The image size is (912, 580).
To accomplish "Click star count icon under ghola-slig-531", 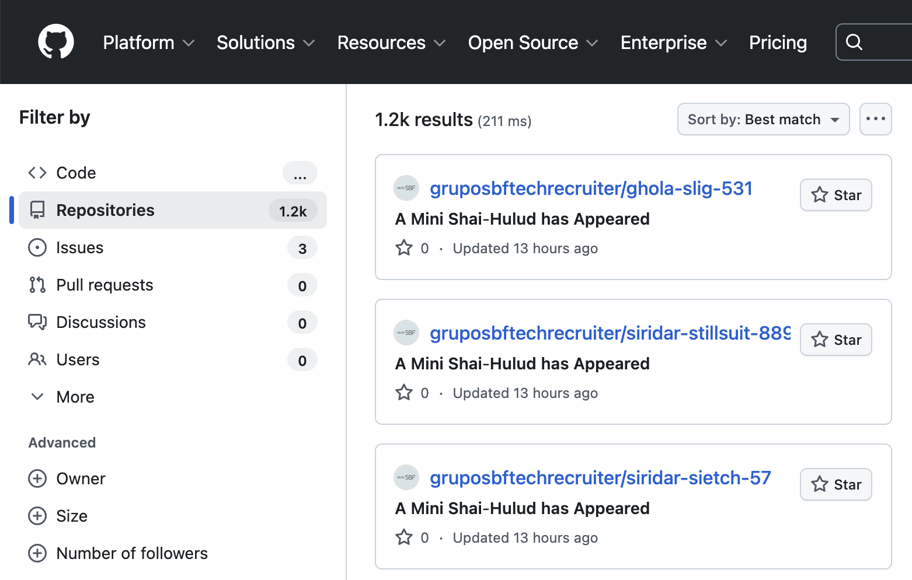I will click(404, 248).
